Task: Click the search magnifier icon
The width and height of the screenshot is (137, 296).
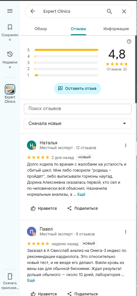Action: pyautogui.click(x=109, y=11)
